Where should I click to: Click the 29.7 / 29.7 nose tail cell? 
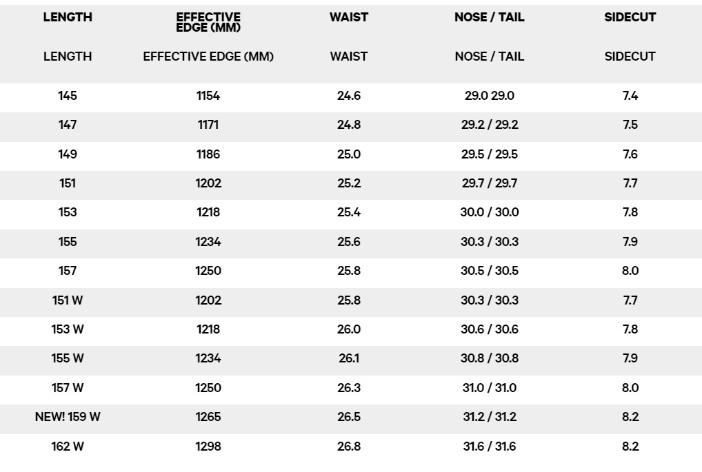click(x=490, y=183)
